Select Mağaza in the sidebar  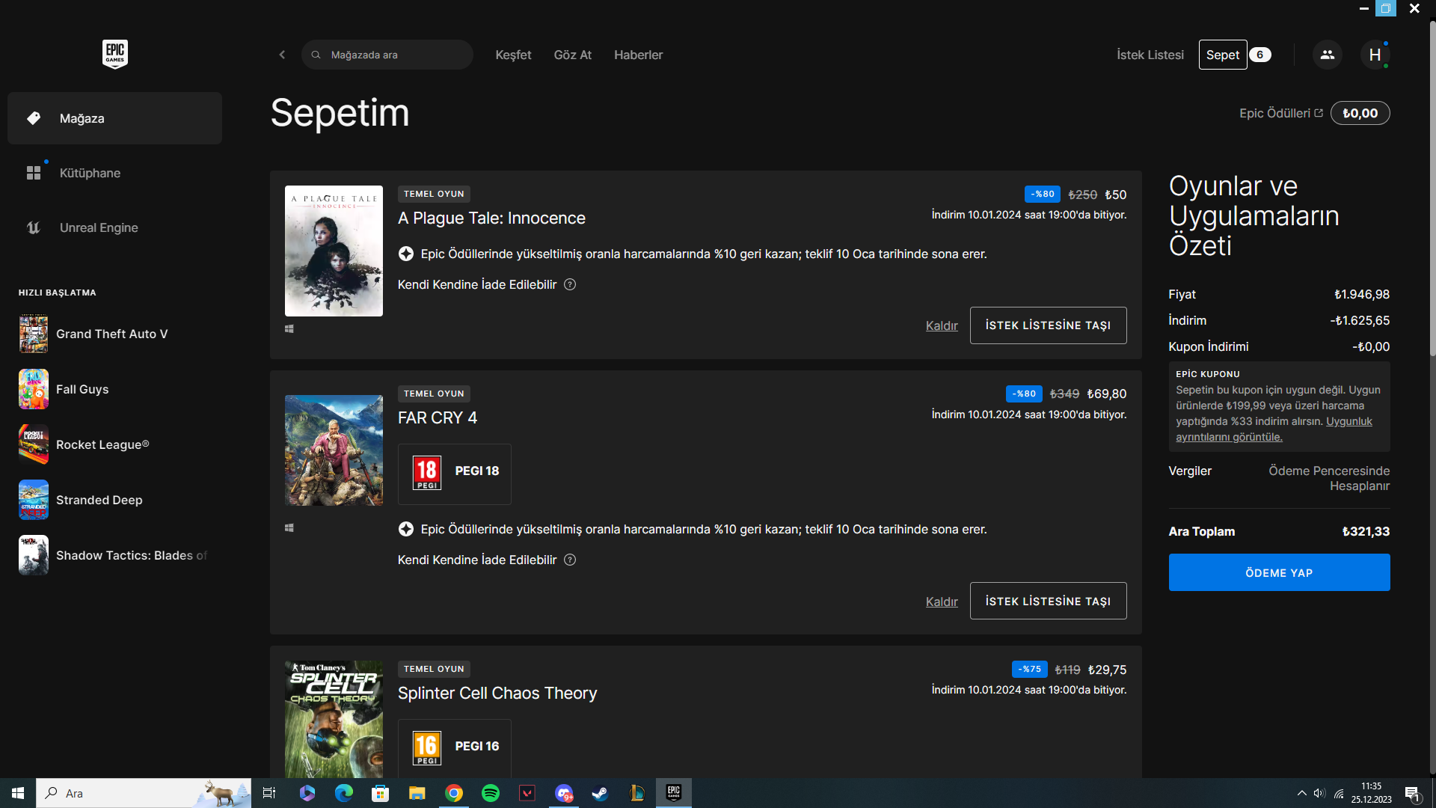pyautogui.click(x=114, y=118)
